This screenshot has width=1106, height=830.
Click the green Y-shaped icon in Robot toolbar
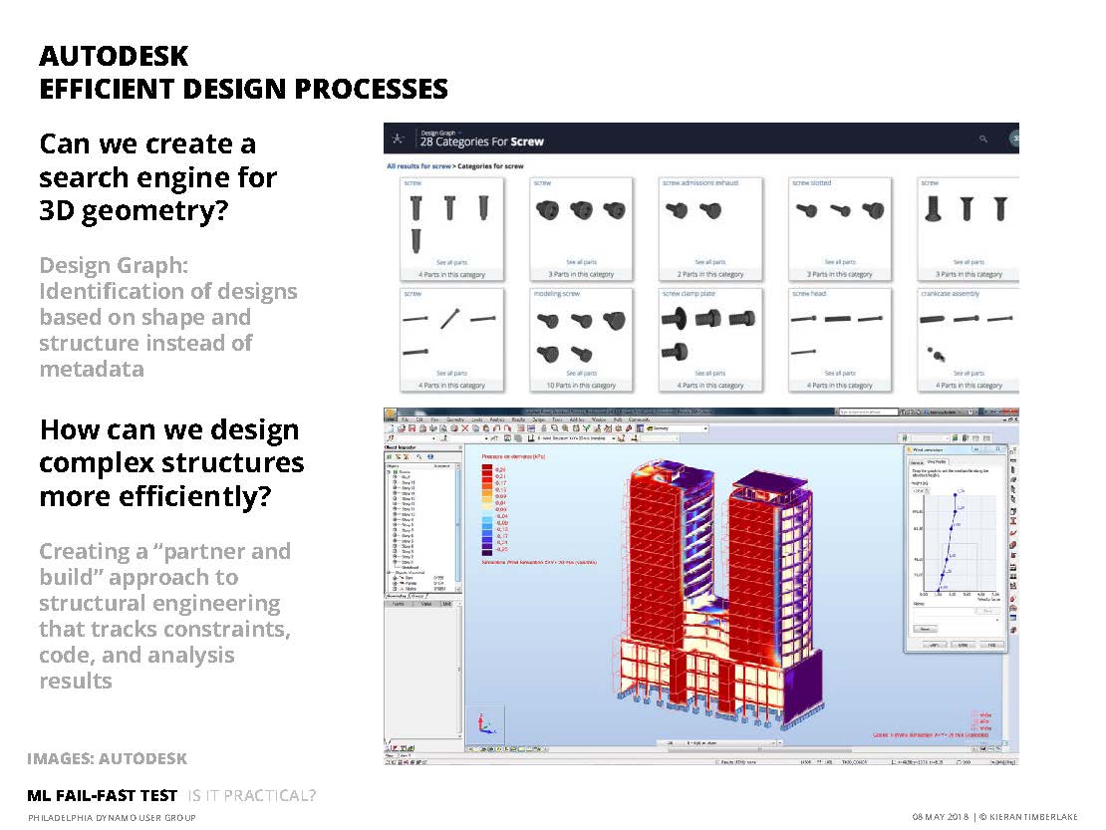pyautogui.click(x=586, y=428)
